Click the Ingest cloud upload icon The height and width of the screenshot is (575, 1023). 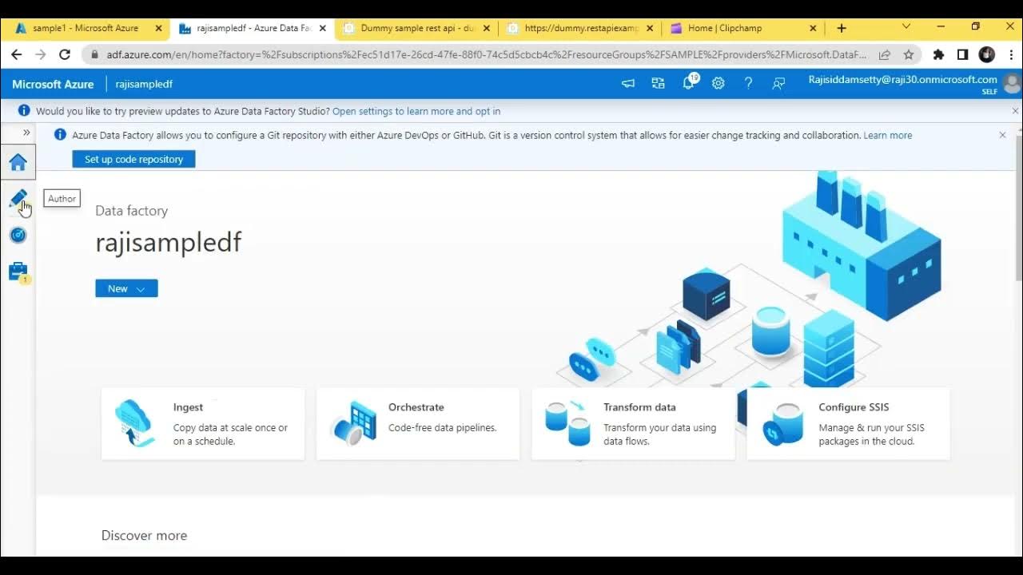click(134, 423)
